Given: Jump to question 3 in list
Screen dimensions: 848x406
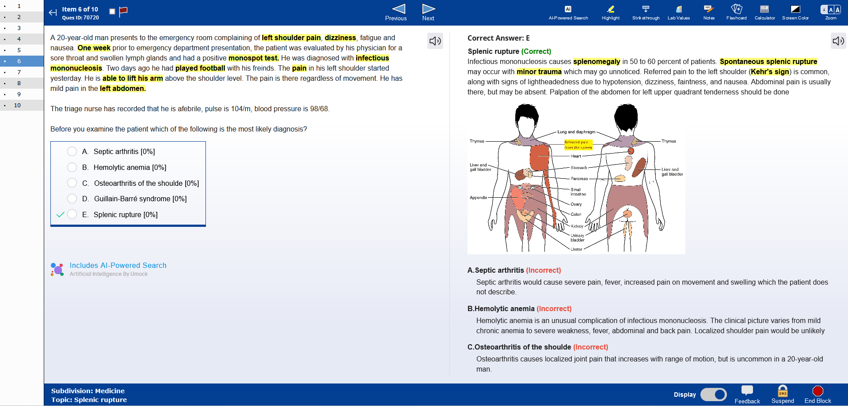Looking at the screenshot, I should click(22, 28).
